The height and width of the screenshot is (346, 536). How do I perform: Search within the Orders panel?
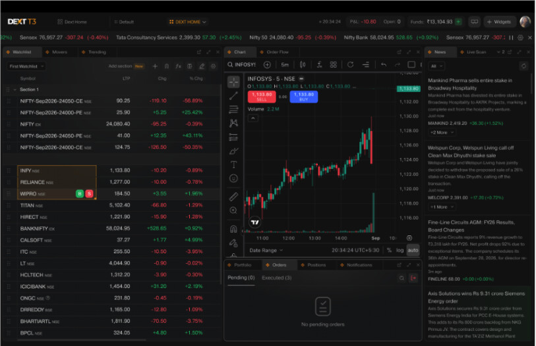point(402,278)
